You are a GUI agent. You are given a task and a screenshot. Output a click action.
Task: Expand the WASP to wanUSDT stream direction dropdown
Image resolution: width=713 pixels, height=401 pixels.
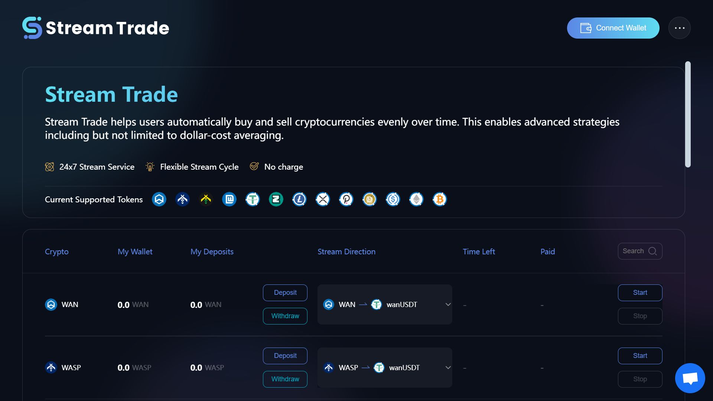click(448, 368)
